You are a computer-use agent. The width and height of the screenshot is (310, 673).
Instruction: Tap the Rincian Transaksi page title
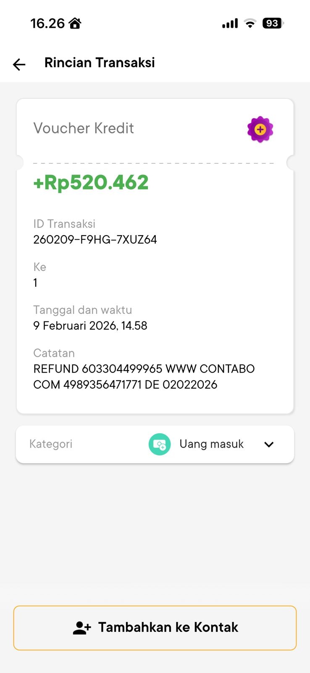coord(100,63)
